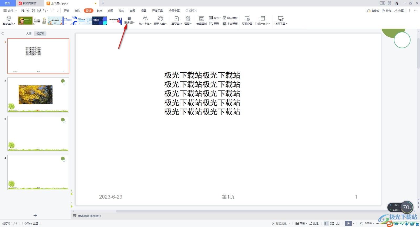Click 重置 reset layout button
420x227 pixels.
(214, 24)
